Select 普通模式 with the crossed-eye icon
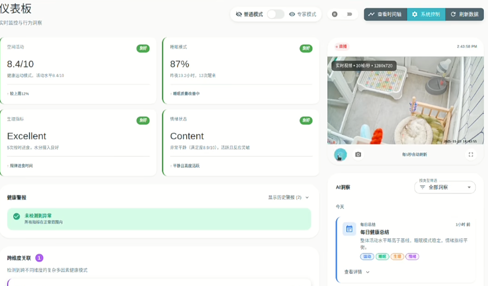488x286 pixels. click(x=249, y=14)
